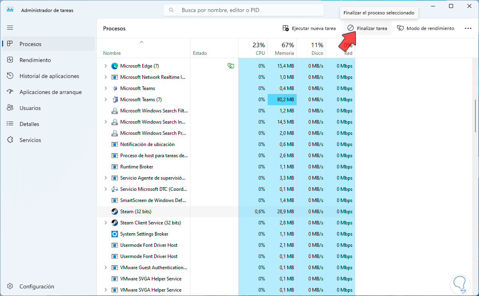Image resolution: width=479 pixels, height=296 pixels.
Task: Open the Servicios page
Action: pyautogui.click(x=49, y=140)
